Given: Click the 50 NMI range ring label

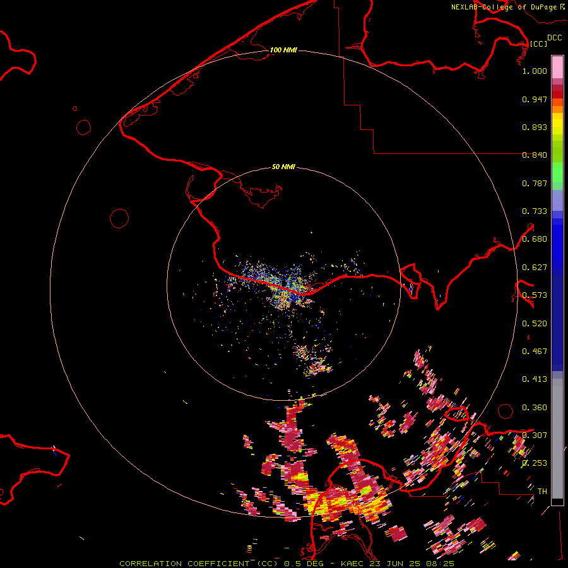Looking at the screenshot, I should (283, 167).
